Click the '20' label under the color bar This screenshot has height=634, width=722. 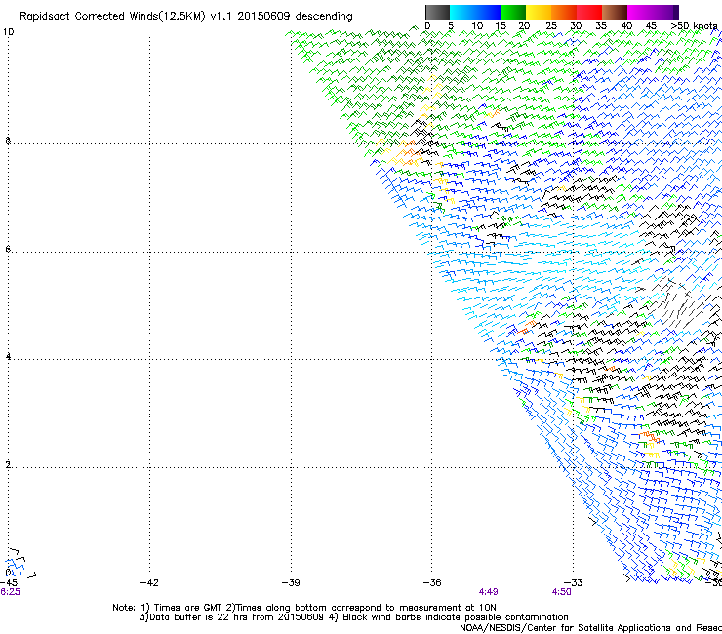(x=524, y=26)
